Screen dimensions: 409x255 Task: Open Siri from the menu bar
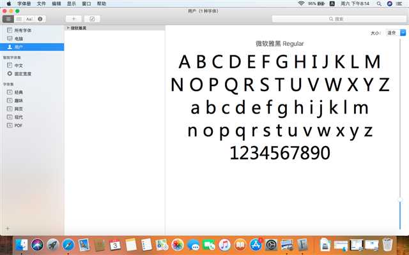(390, 4)
